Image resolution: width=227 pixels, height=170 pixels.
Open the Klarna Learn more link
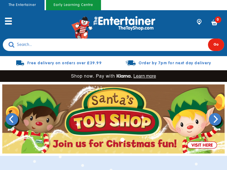coord(145,76)
